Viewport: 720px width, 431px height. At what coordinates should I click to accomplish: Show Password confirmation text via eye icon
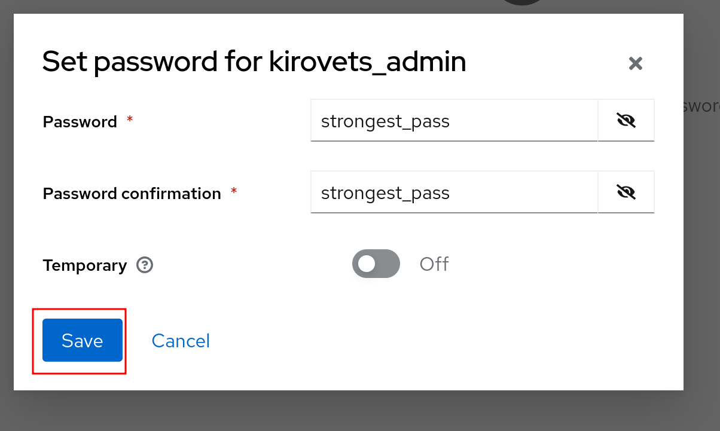tap(626, 192)
